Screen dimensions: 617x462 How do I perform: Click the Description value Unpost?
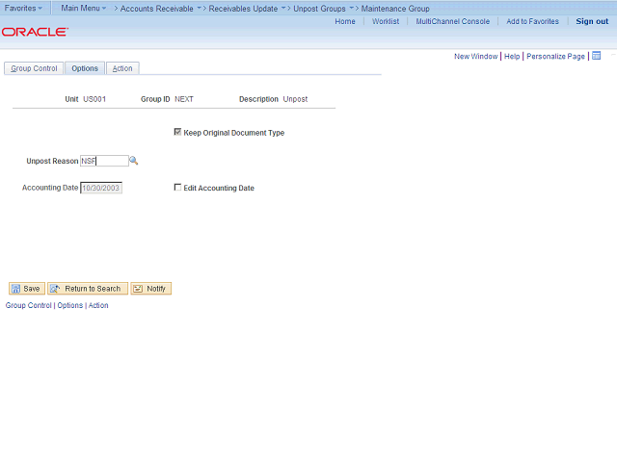point(296,99)
